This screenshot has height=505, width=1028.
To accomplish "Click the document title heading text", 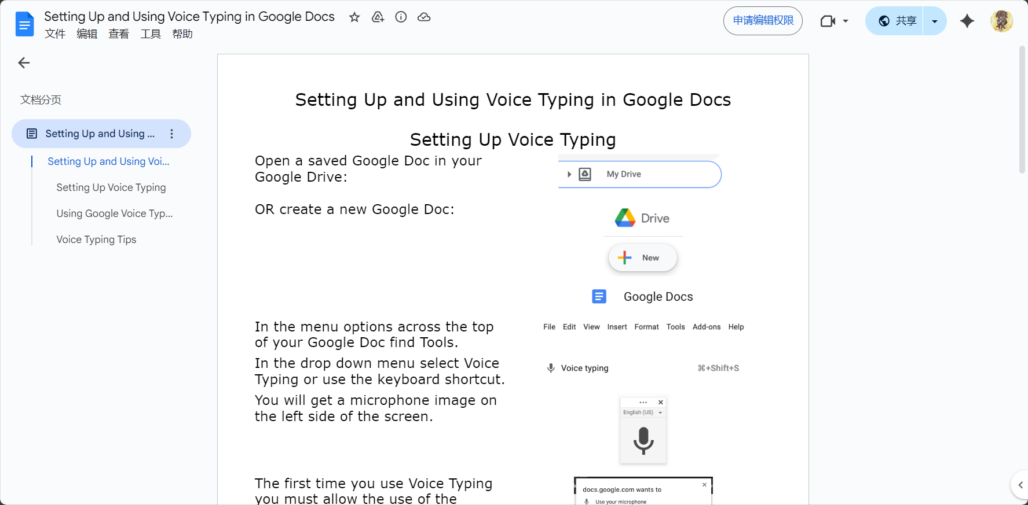I will click(x=513, y=99).
